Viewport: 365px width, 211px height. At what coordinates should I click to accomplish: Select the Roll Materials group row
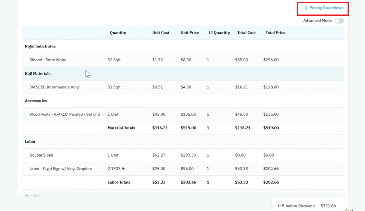click(183, 74)
